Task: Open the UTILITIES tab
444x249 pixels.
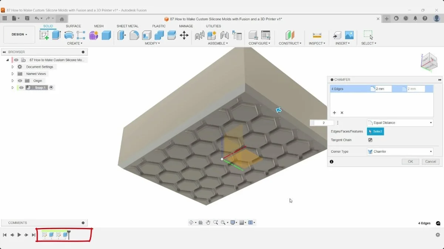Action: (x=213, y=26)
